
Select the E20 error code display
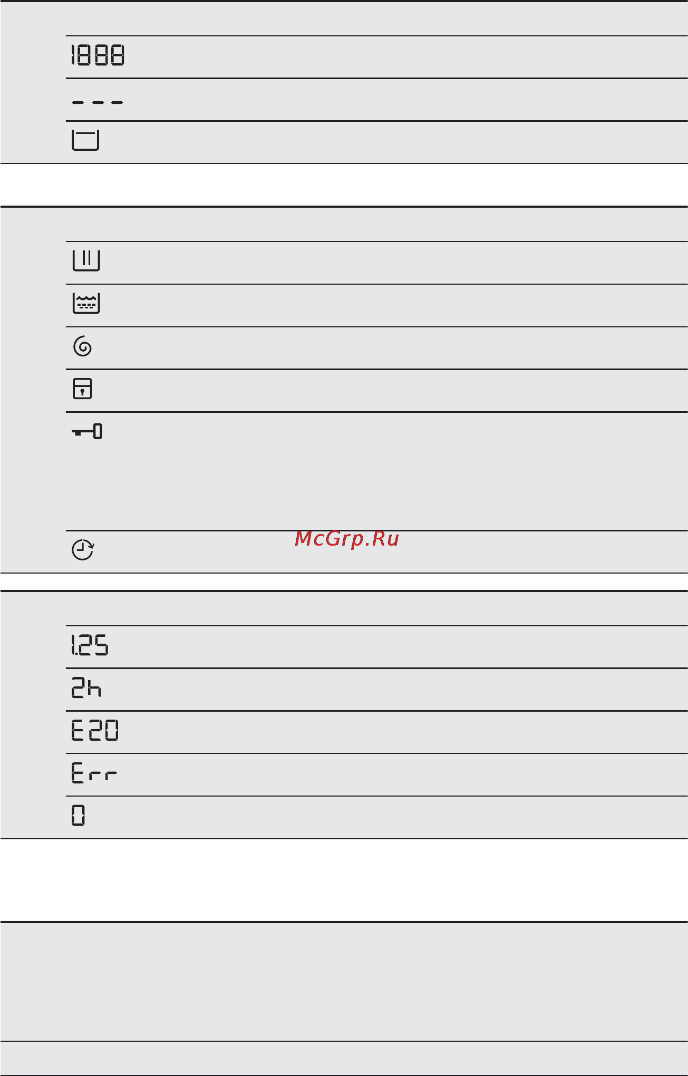(95, 731)
